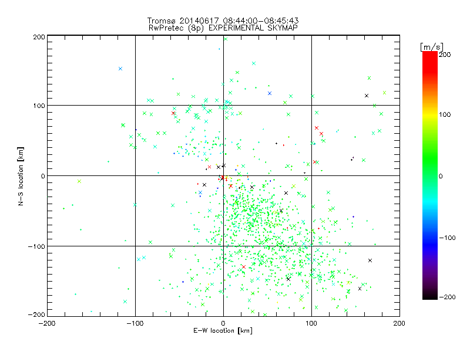The width and height of the screenshot is (470, 352).
Task: Click the title line 'Tromsø 20140617 08:44:00-08:45:43'
Action: point(223,21)
